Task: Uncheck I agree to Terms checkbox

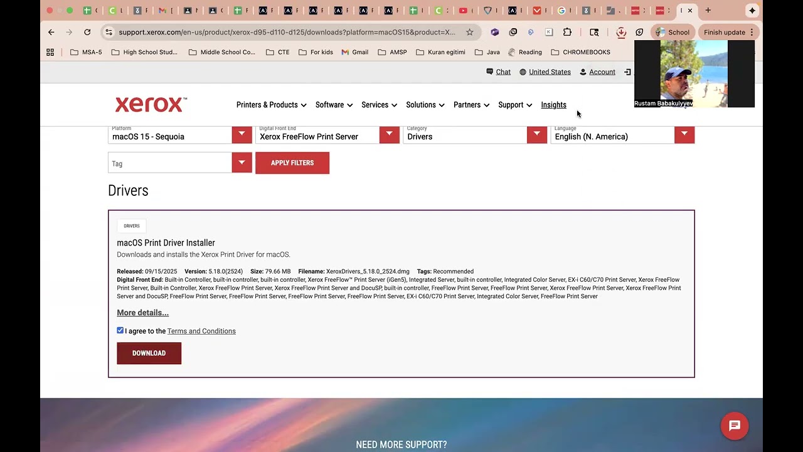Action: coord(120,330)
